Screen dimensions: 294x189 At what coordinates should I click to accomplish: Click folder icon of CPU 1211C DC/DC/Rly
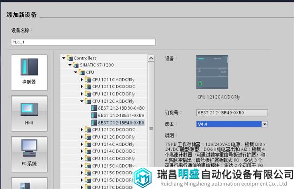point(88,94)
